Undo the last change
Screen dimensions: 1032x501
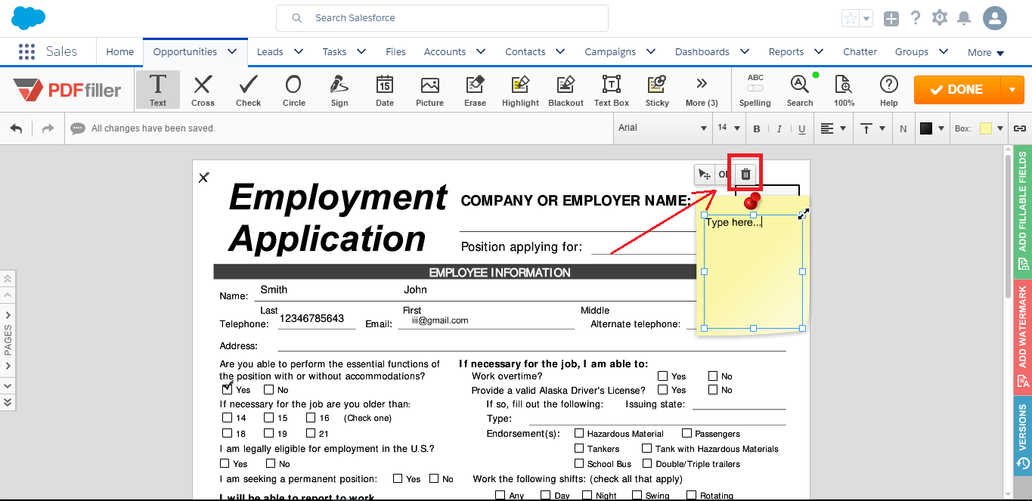16,128
